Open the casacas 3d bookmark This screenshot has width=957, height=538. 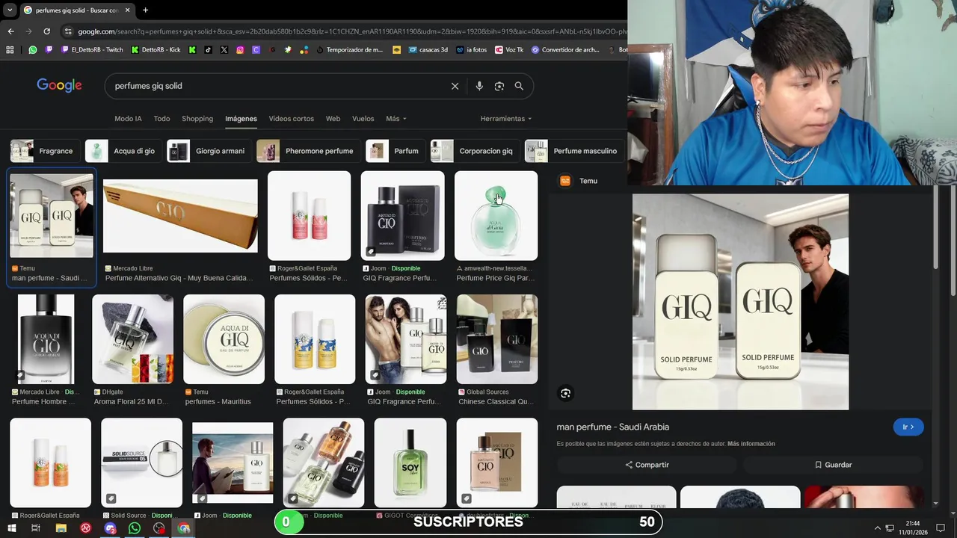(x=428, y=50)
